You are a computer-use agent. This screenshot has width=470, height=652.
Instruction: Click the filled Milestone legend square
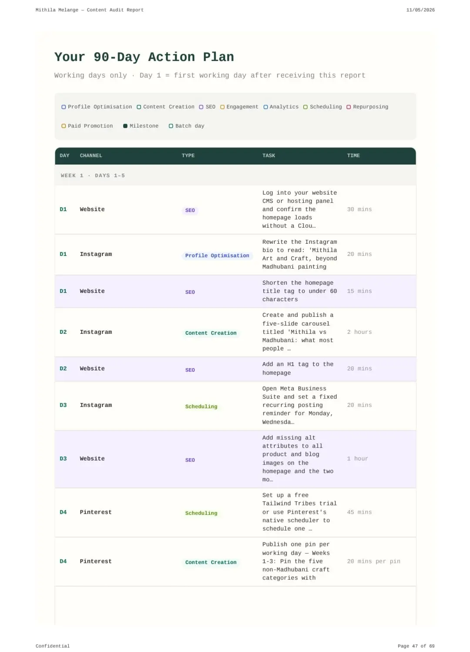click(125, 126)
